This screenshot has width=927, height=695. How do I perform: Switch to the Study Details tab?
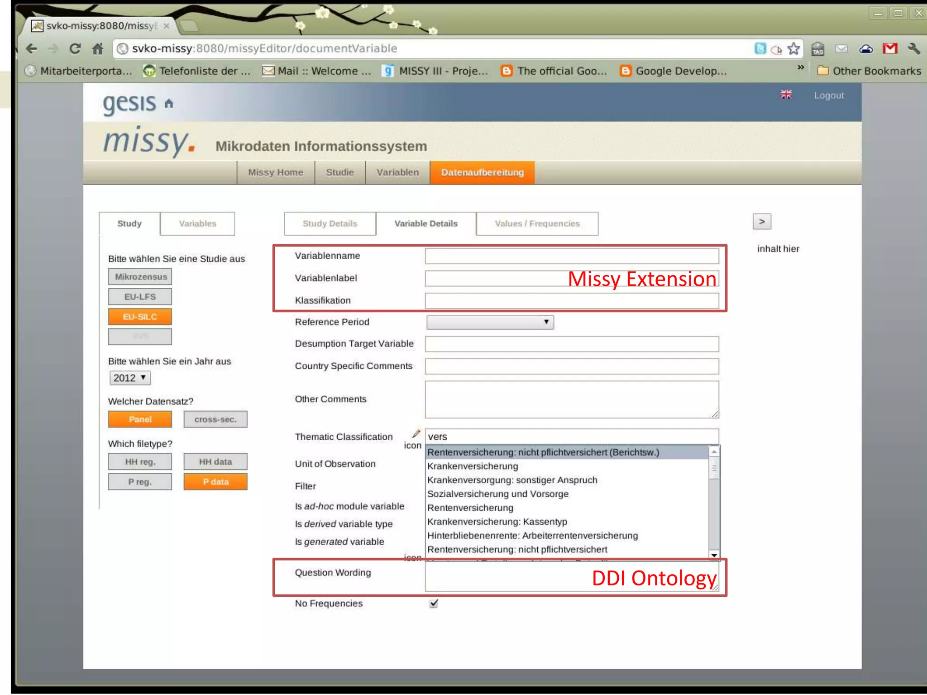point(330,224)
